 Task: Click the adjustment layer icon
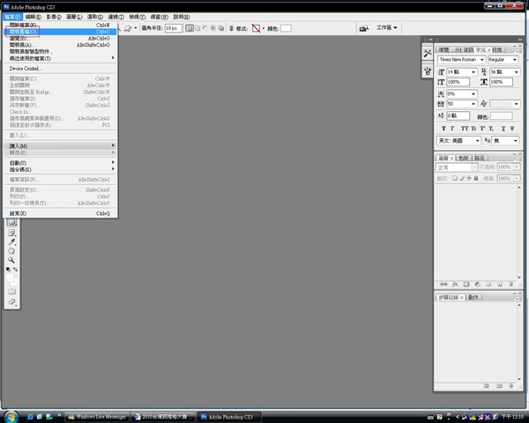(477, 285)
